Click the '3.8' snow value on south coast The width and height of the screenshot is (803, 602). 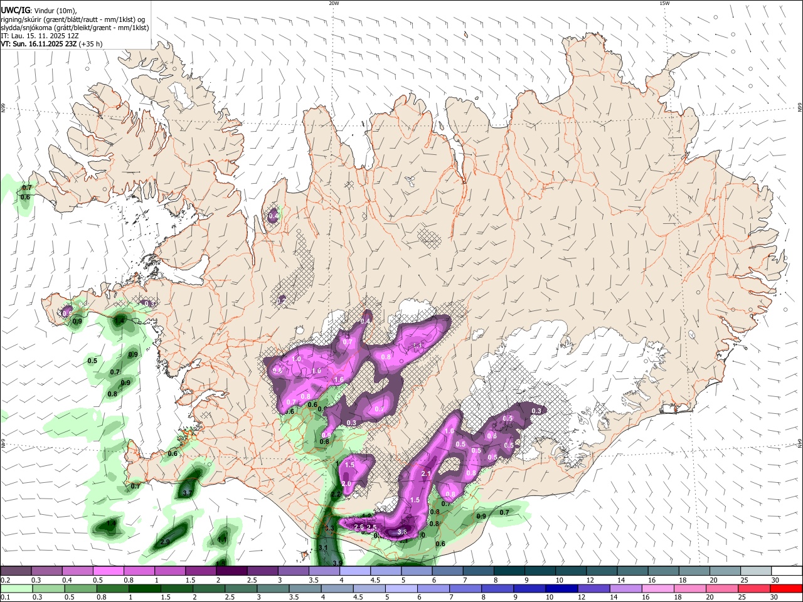[x=403, y=532]
